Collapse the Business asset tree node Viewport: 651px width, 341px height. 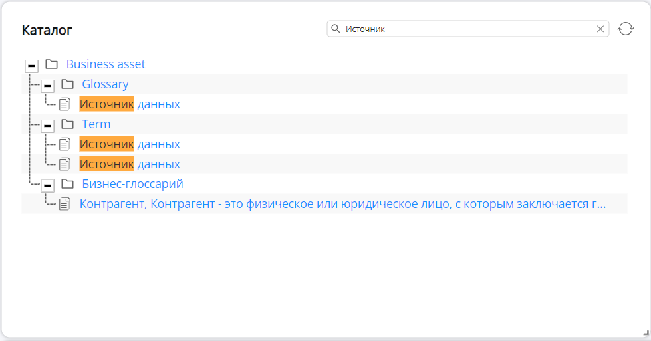[x=31, y=65]
